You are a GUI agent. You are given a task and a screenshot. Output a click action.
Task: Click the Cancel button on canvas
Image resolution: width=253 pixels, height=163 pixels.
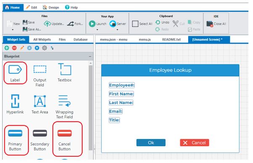pos(195,142)
